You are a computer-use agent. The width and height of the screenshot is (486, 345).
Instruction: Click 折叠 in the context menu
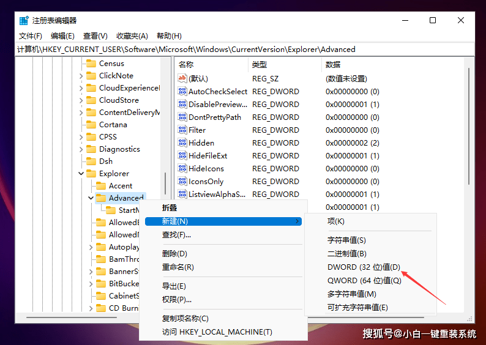coord(170,208)
